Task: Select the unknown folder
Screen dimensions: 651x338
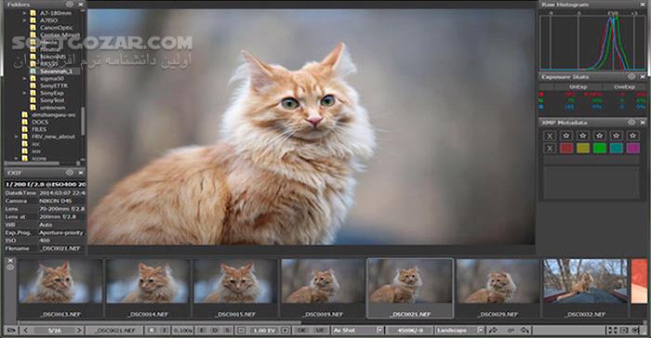Action: click(53, 108)
